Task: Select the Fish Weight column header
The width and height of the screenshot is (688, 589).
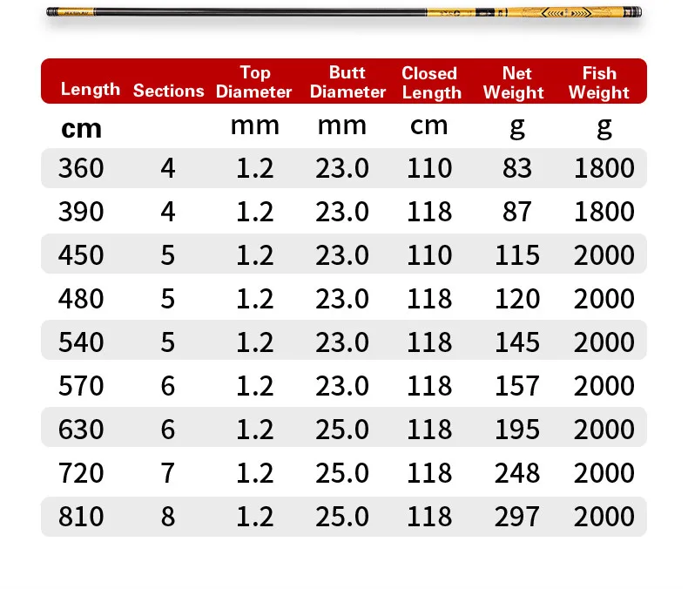Action: (599, 83)
